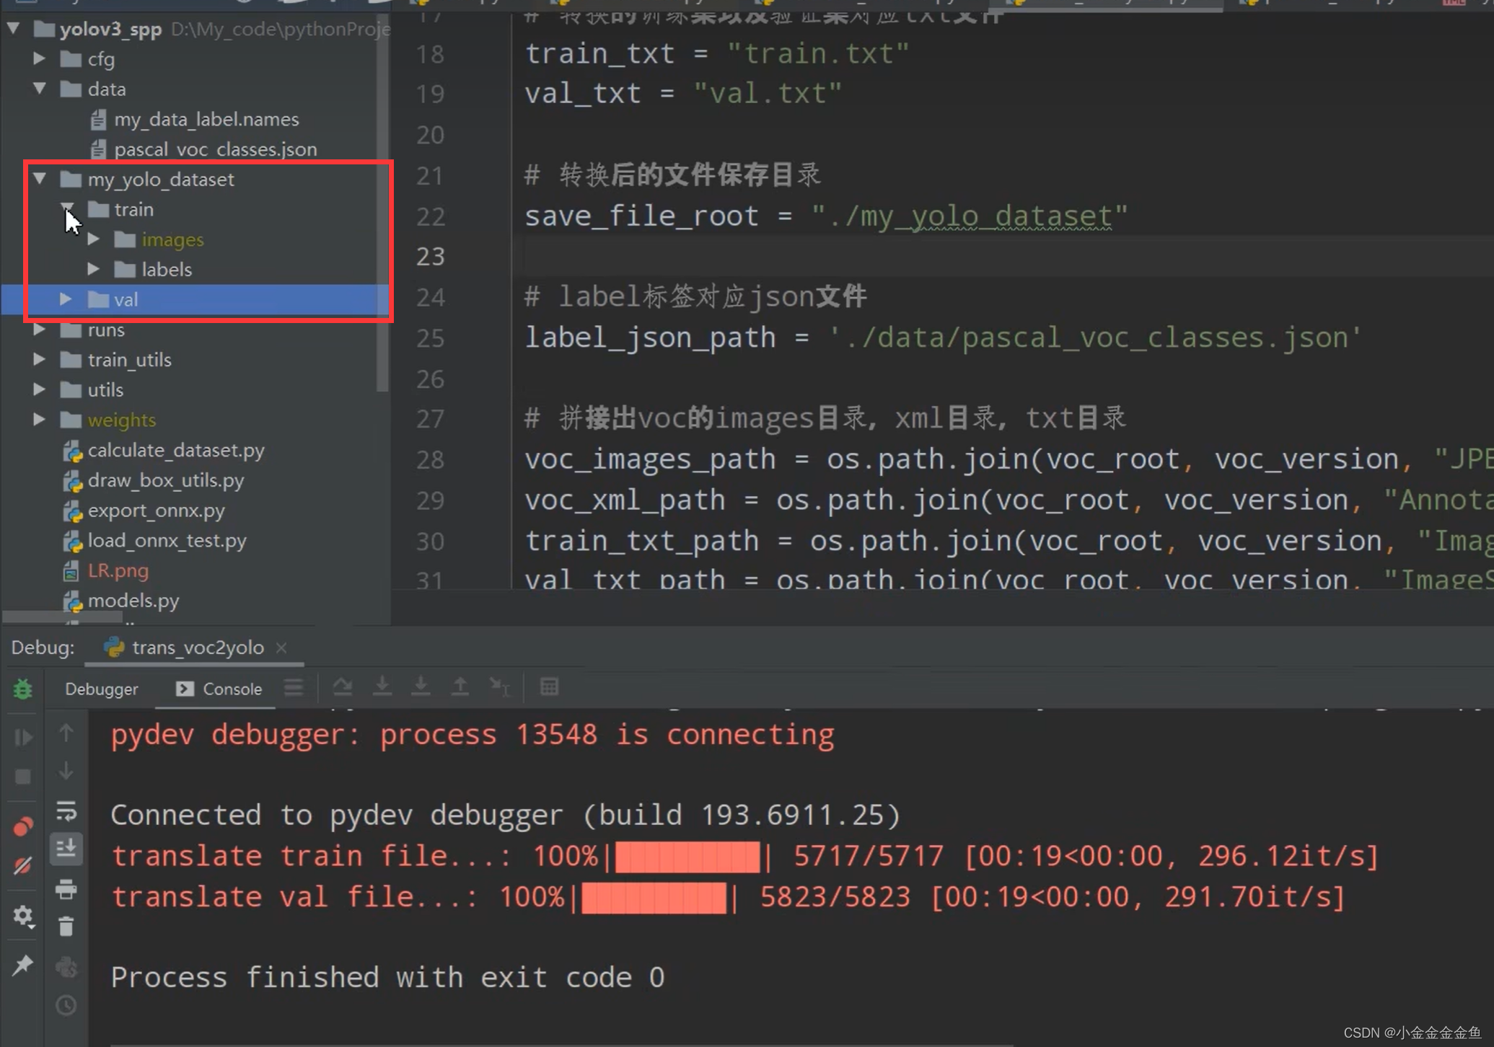This screenshot has height=1047, width=1494.
Task: Collapse the data folder arrow
Action: coord(40,89)
